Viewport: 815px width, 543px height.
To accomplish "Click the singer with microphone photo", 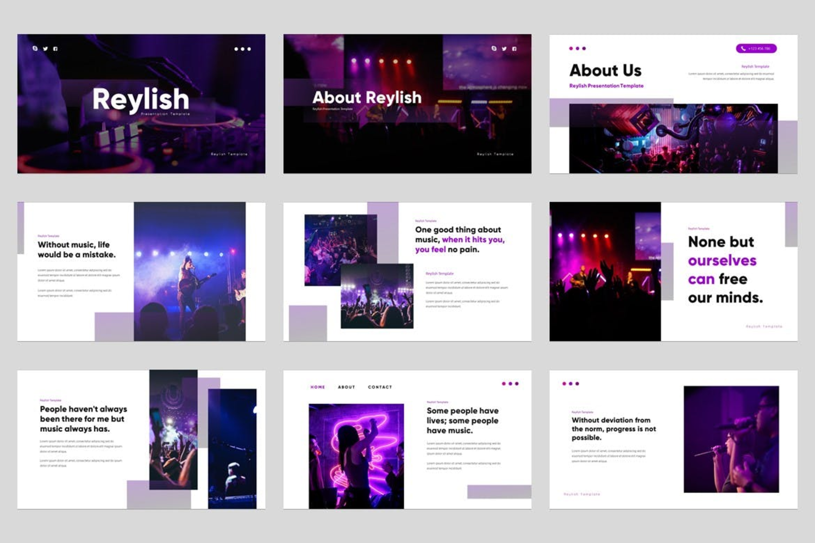I will click(x=731, y=439).
